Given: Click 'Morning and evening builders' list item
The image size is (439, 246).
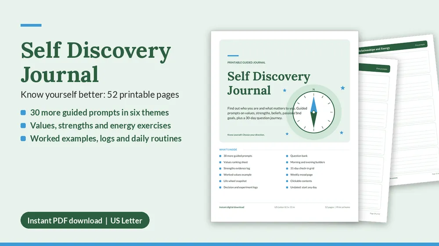Looking at the screenshot, I should [x=307, y=162].
